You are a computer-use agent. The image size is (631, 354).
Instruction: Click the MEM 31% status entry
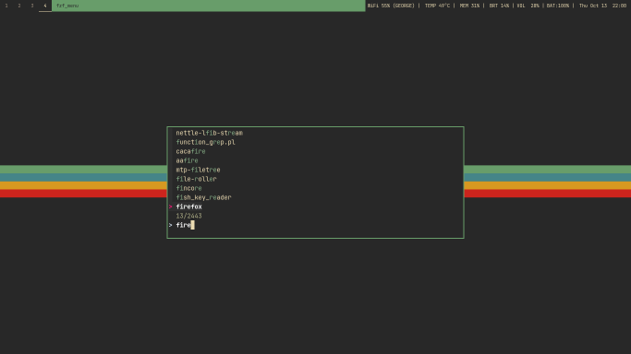click(x=469, y=6)
